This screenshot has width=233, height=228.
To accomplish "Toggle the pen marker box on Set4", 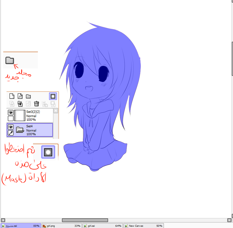I will coord(10,133).
